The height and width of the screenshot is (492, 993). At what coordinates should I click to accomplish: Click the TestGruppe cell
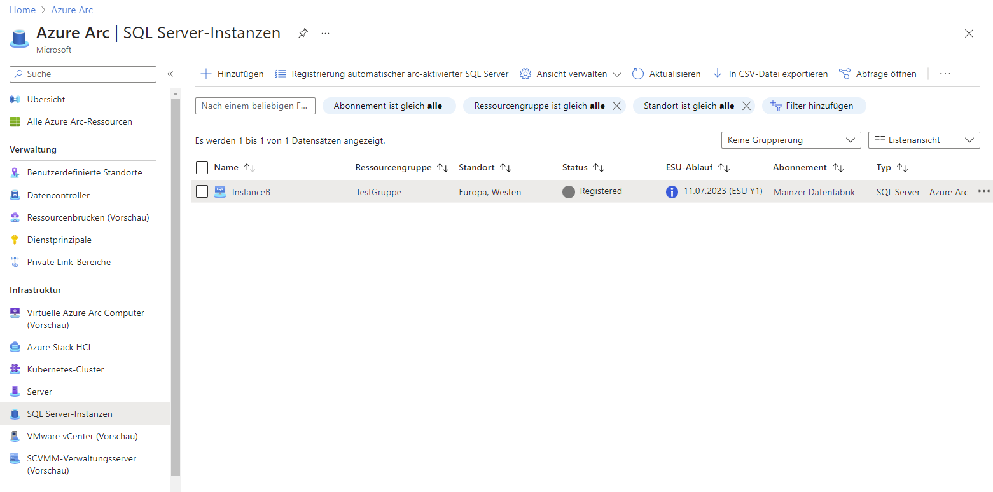point(378,192)
